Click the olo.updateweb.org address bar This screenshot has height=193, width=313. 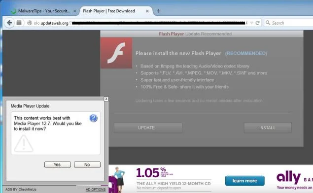click(x=132, y=23)
